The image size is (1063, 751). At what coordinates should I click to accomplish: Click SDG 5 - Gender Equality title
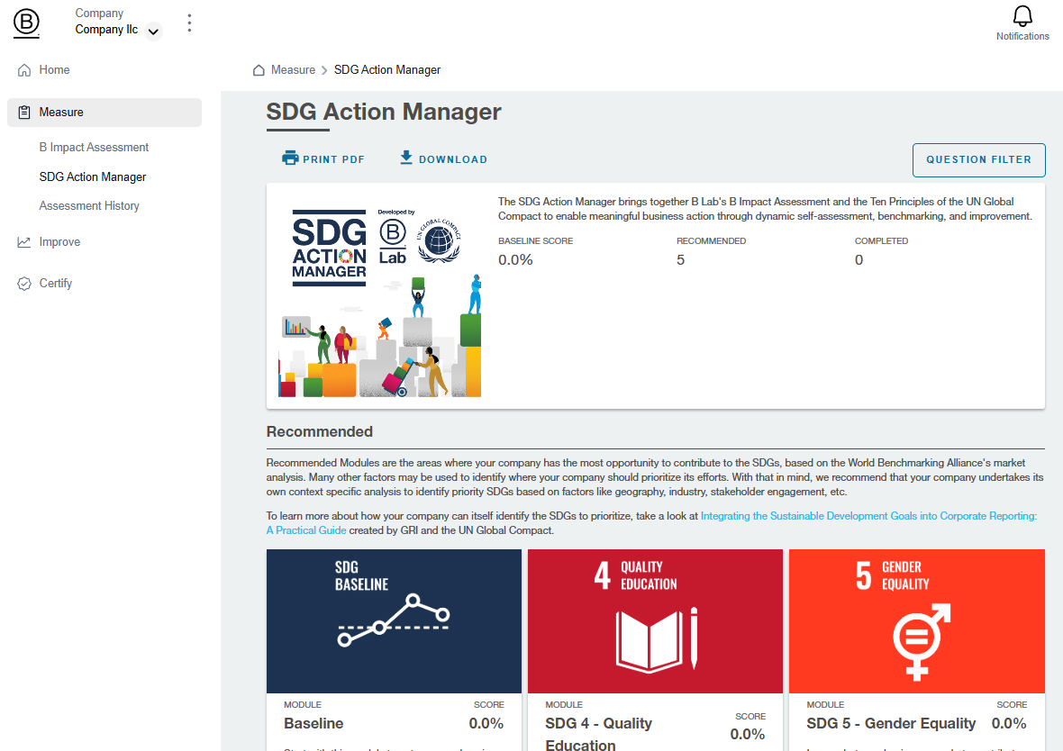(891, 723)
